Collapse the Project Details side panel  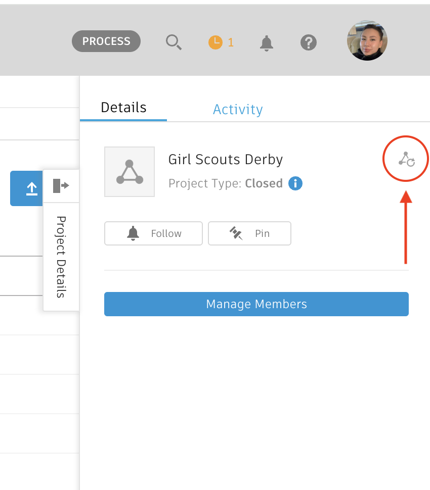click(x=61, y=185)
